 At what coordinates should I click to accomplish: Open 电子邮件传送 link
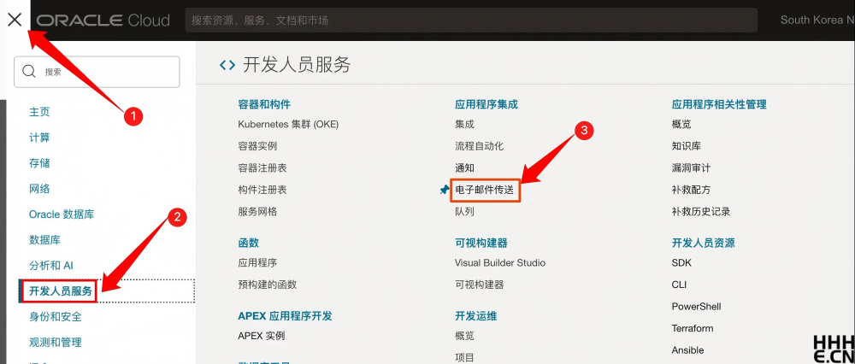coord(485,190)
